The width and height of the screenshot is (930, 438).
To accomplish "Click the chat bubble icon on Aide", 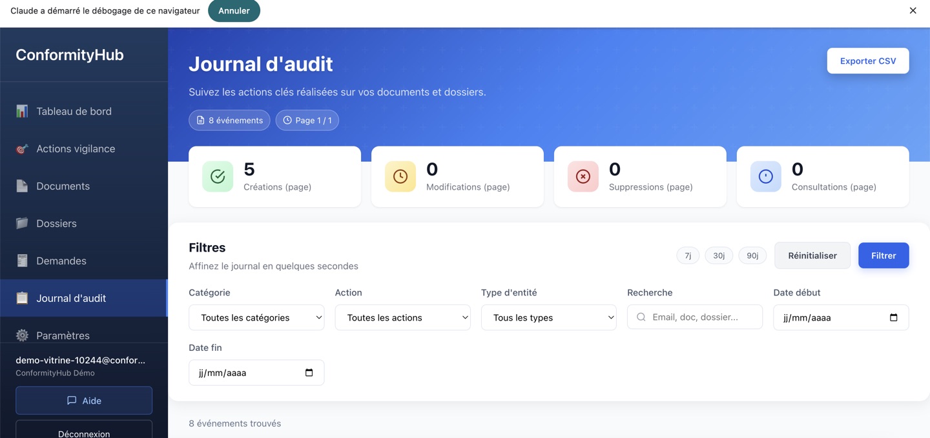I will click(x=72, y=401).
